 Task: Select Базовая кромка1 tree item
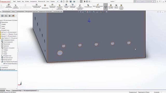point(8,60)
